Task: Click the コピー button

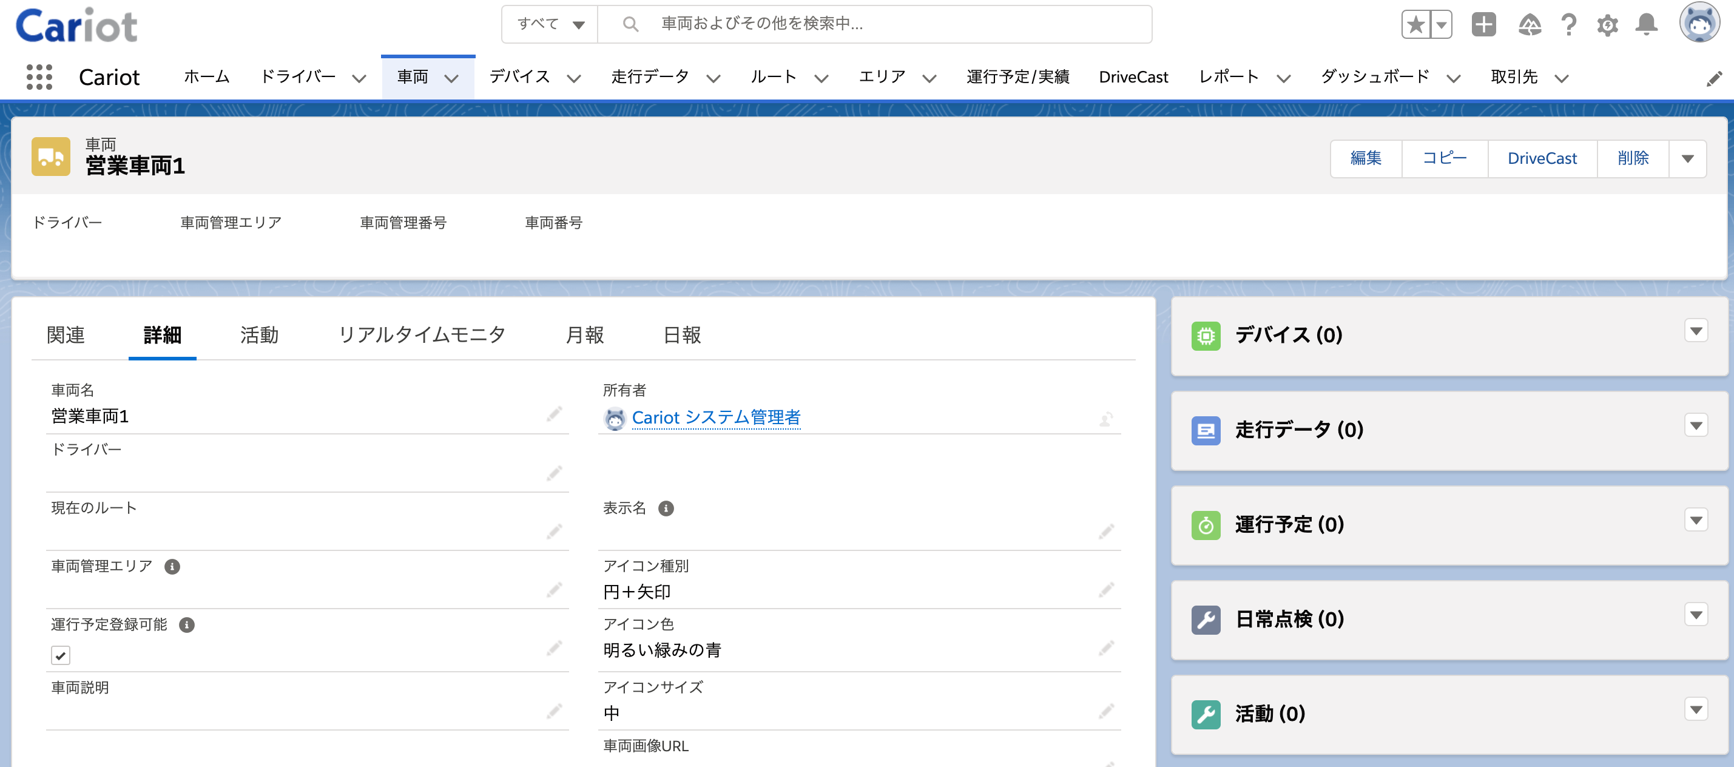Action: tap(1445, 159)
